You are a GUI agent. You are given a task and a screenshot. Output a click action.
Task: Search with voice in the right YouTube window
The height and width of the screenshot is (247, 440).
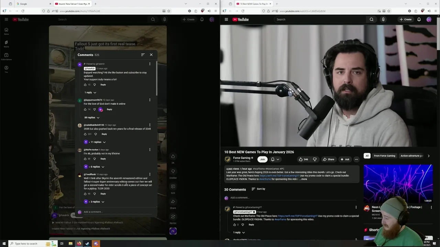click(383, 20)
